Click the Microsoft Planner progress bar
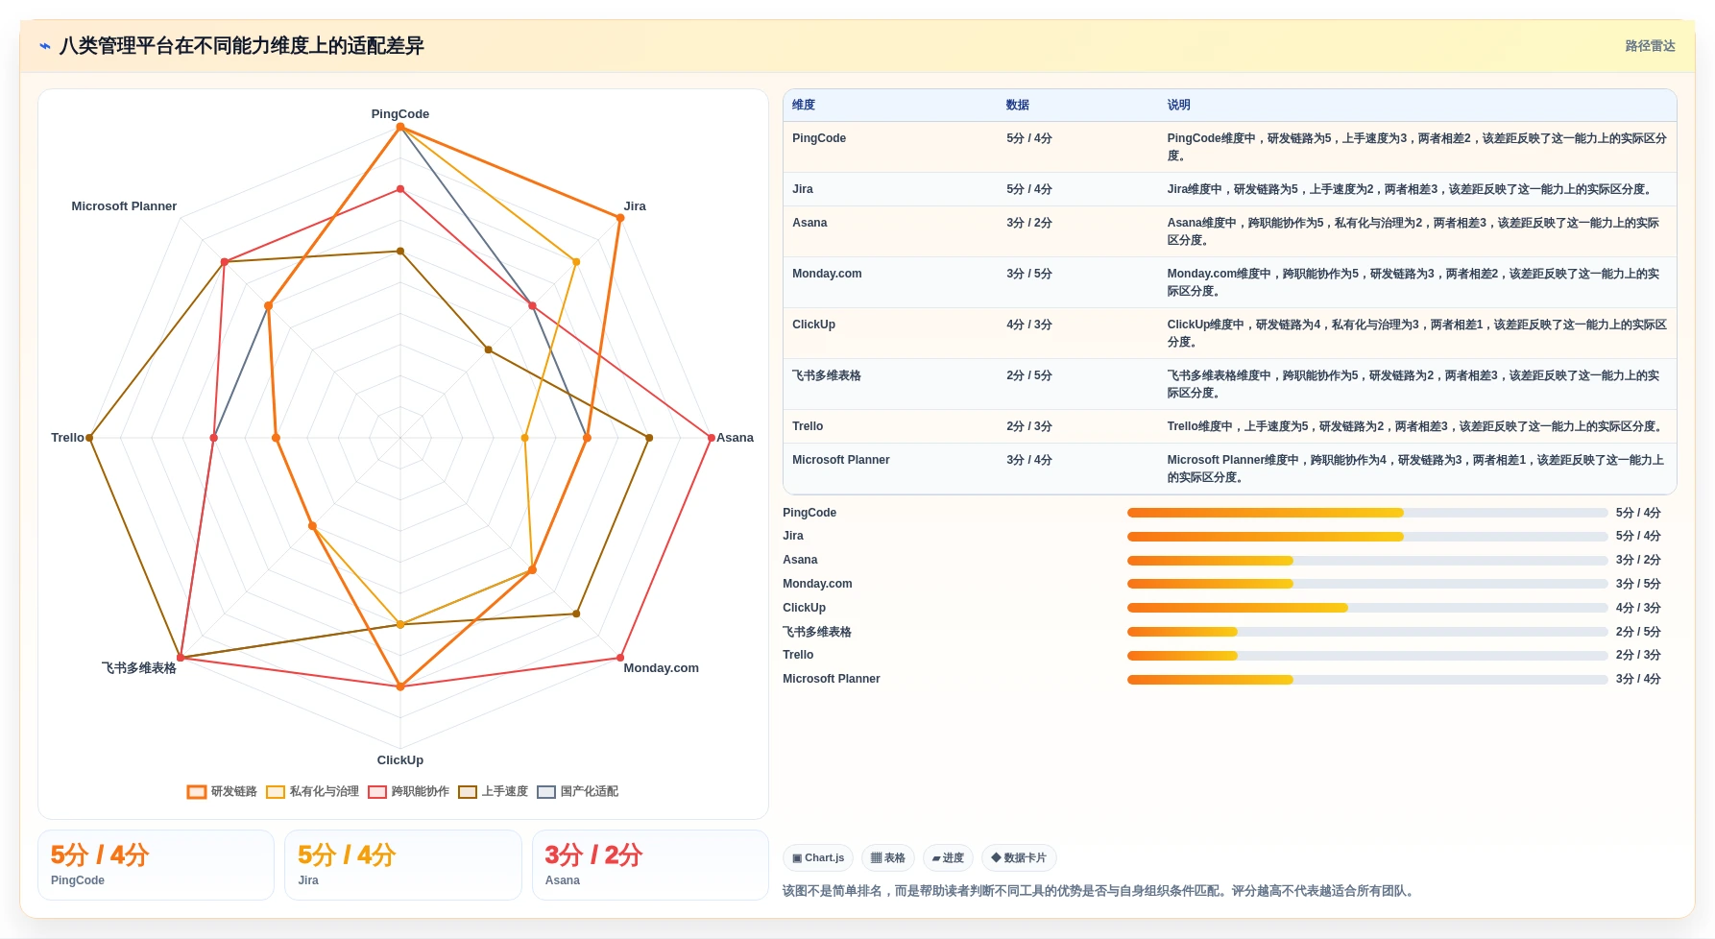1715x939 pixels. pos(1367,680)
